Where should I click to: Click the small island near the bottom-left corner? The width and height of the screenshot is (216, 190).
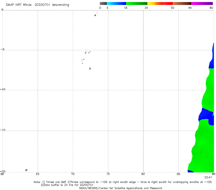(26, 170)
